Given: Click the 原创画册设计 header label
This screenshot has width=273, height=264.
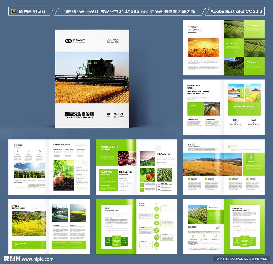Looking at the screenshot, I should 32,11.
